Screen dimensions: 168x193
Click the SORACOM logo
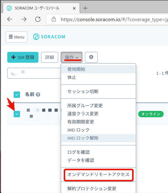[49, 37]
